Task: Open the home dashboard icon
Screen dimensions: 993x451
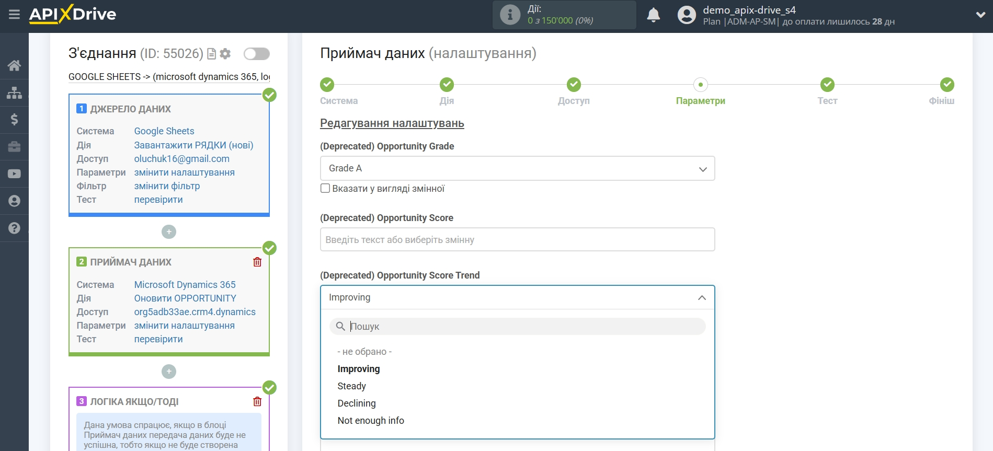Action: [x=14, y=65]
